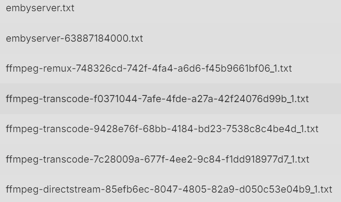View the only directstream ffmpeg log
The width and height of the screenshot is (341, 202).
point(170,189)
